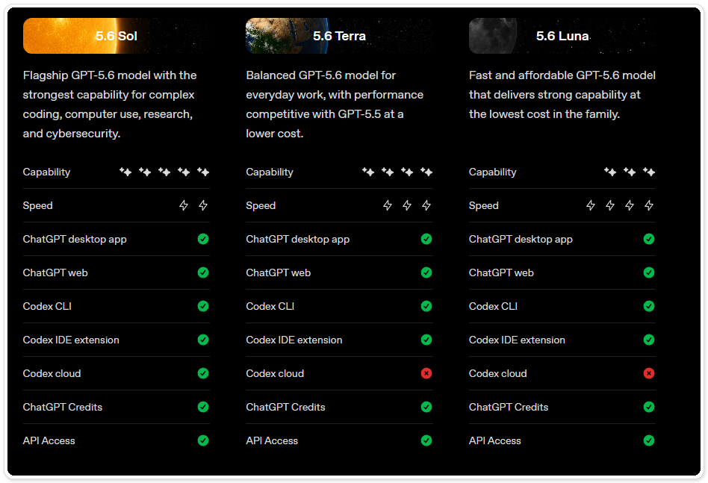The height and width of the screenshot is (483, 708).
Task: Click Luna's Codex CLI checkmark
Action: [x=649, y=306]
